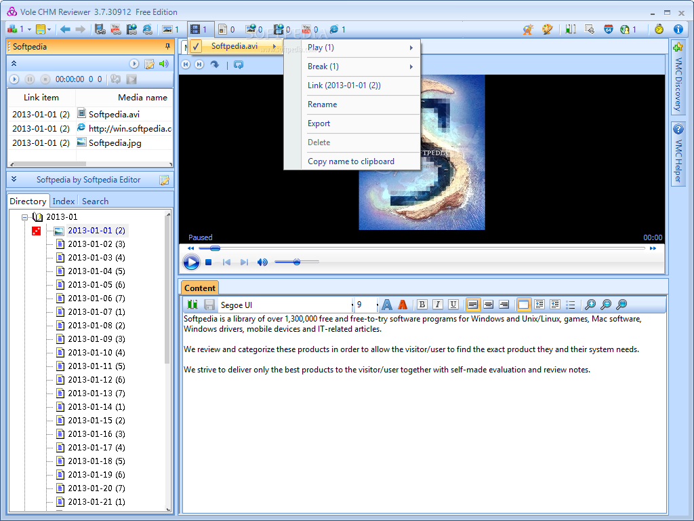Screen dimensions: 694x521
Task: Toggle Bold formatting
Action: tap(422, 305)
